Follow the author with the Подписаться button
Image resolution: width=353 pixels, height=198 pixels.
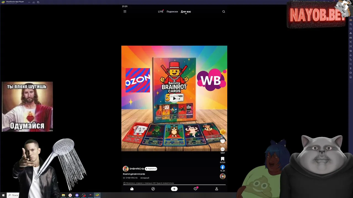pos(151,169)
